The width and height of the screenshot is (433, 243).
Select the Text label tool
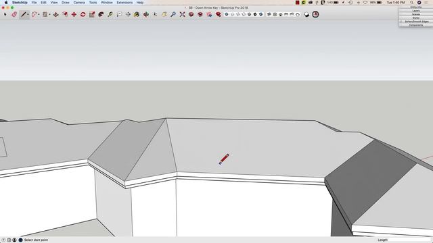[119, 14]
